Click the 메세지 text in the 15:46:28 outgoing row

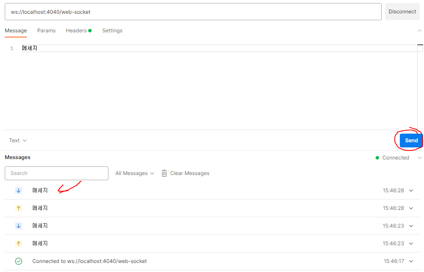point(40,208)
